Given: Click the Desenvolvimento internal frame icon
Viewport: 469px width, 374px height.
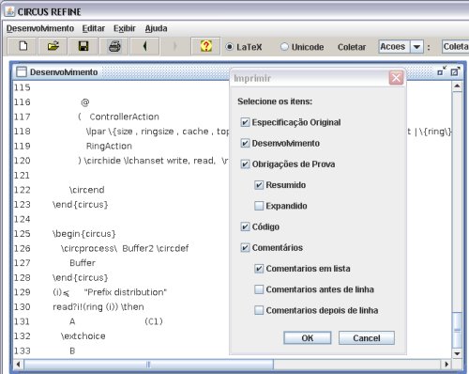Looking at the screenshot, I should click(22, 71).
